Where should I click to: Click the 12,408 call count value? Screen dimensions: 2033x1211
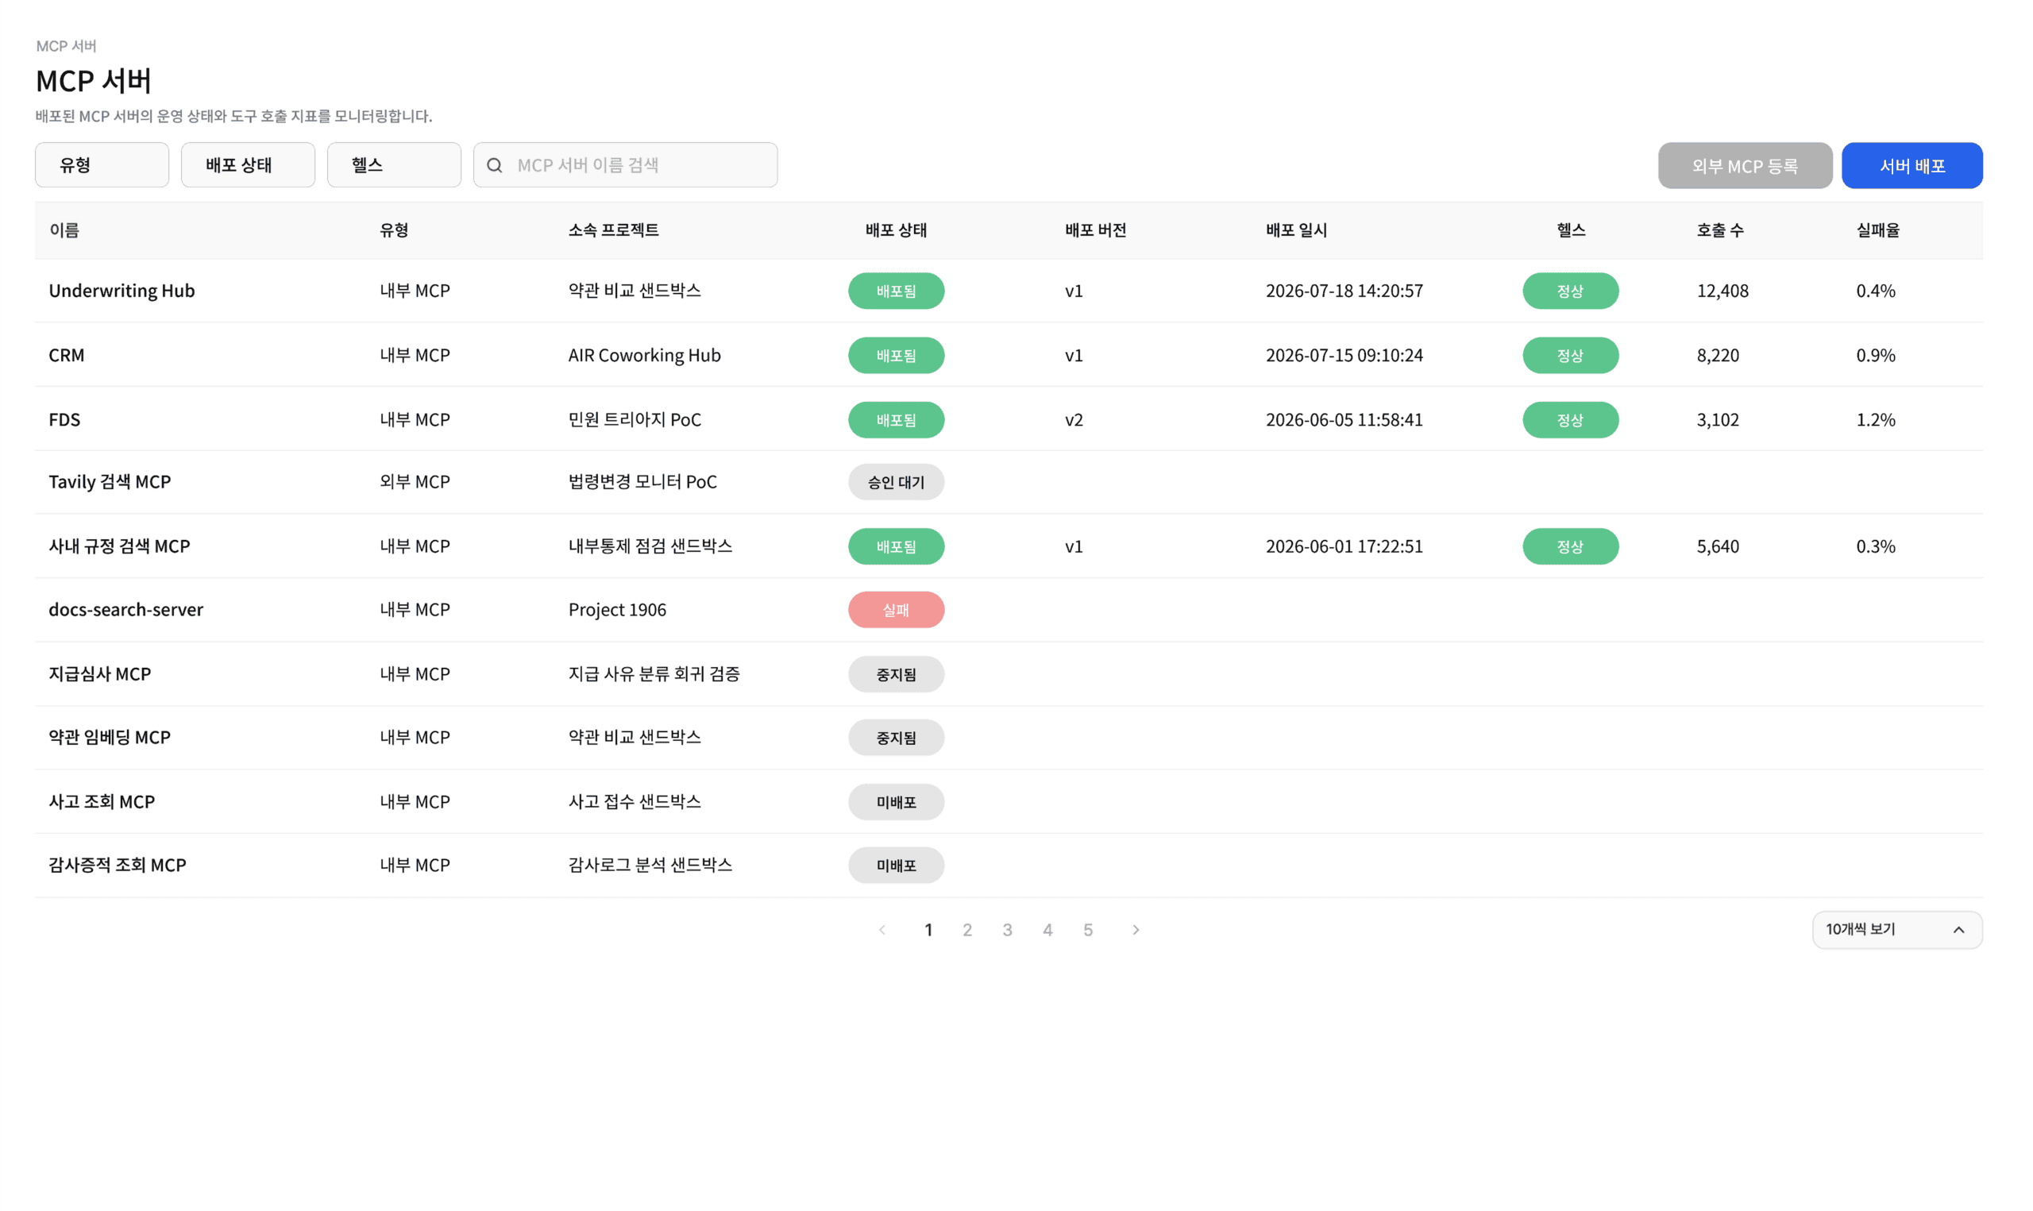click(1722, 291)
